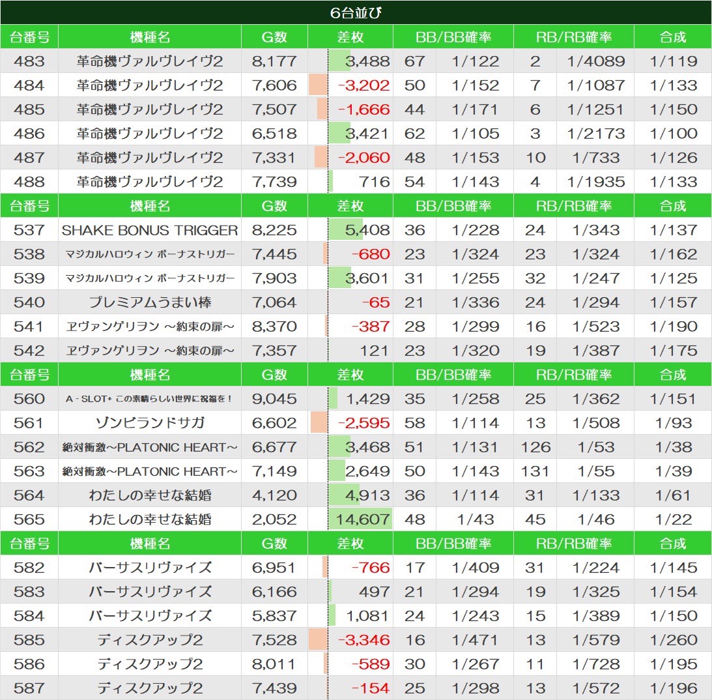This screenshot has height=700, width=712.
Task: Click combined rate 1/190
Action: [x=673, y=326]
